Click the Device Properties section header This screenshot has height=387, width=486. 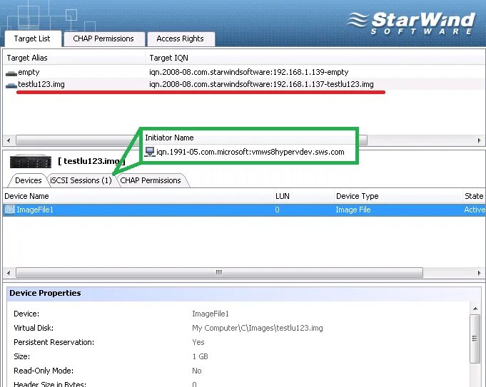[244, 293]
